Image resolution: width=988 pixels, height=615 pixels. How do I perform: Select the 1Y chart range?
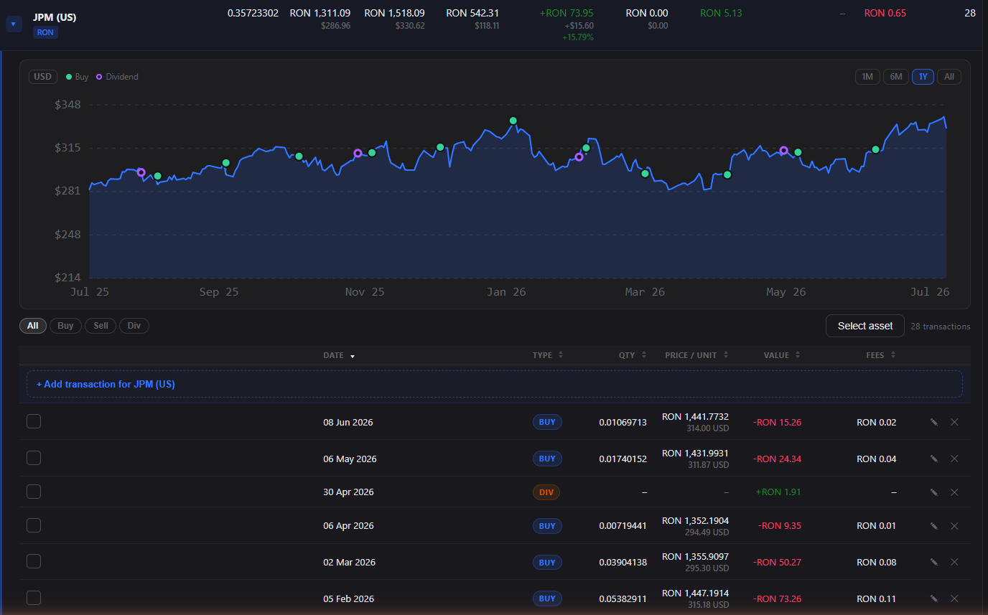[923, 77]
